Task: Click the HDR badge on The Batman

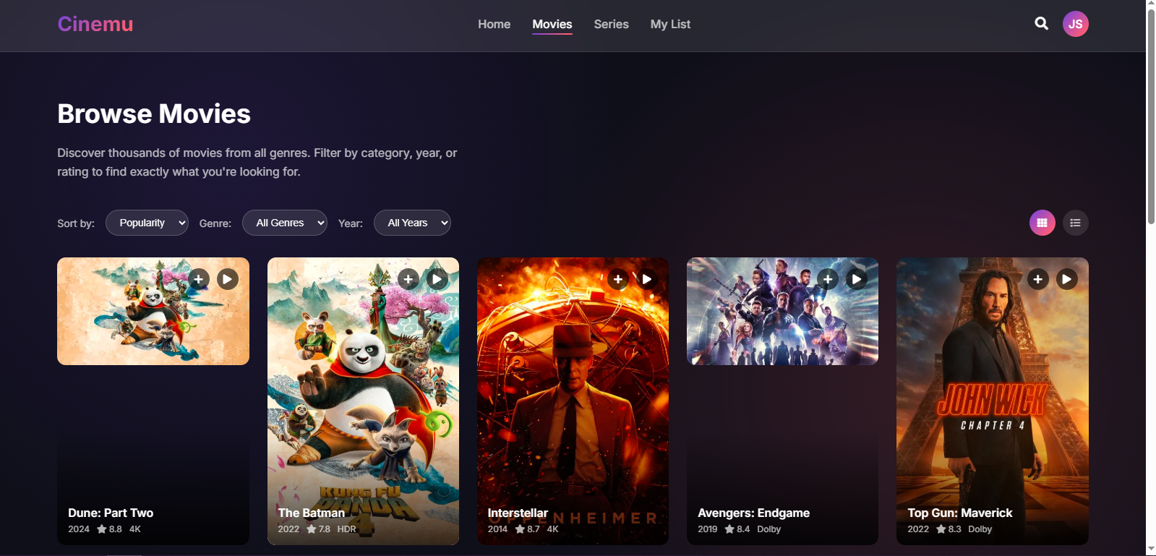Action: pos(346,529)
